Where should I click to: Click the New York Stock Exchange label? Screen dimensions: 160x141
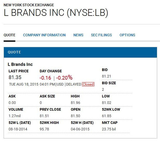(x=29, y=5)
